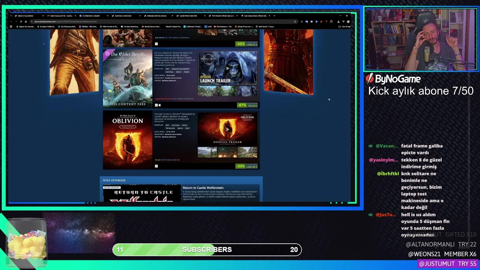Open the THQ Nordic's Winter Sale tab

click(x=224, y=16)
